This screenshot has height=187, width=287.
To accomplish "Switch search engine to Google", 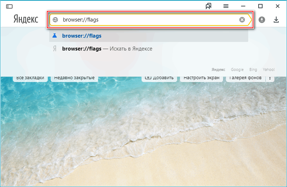I will (237, 69).
